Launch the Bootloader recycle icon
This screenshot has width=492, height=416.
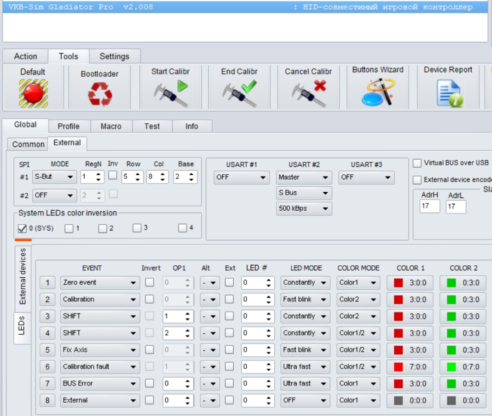click(x=100, y=94)
